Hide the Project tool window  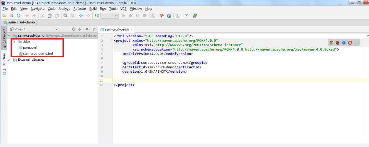[94, 29]
